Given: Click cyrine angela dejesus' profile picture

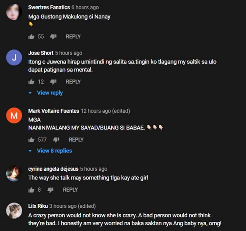Looking at the screenshot, I should tap(14, 174).
